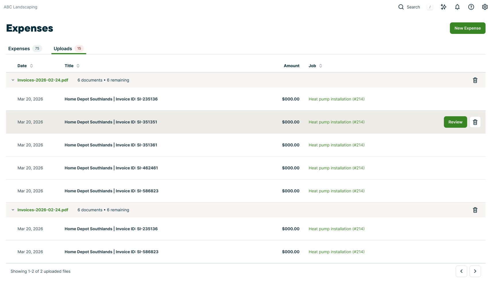Image resolution: width=493 pixels, height=294 pixels.
Task: Go to the next page arrow
Action: pos(475,271)
